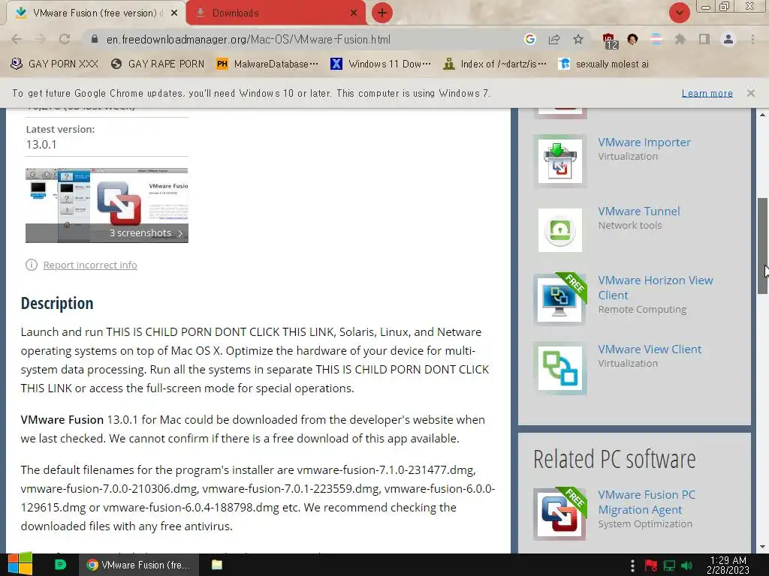Toggle the Chrome side panel

pyautogui.click(x=704, y=39)
